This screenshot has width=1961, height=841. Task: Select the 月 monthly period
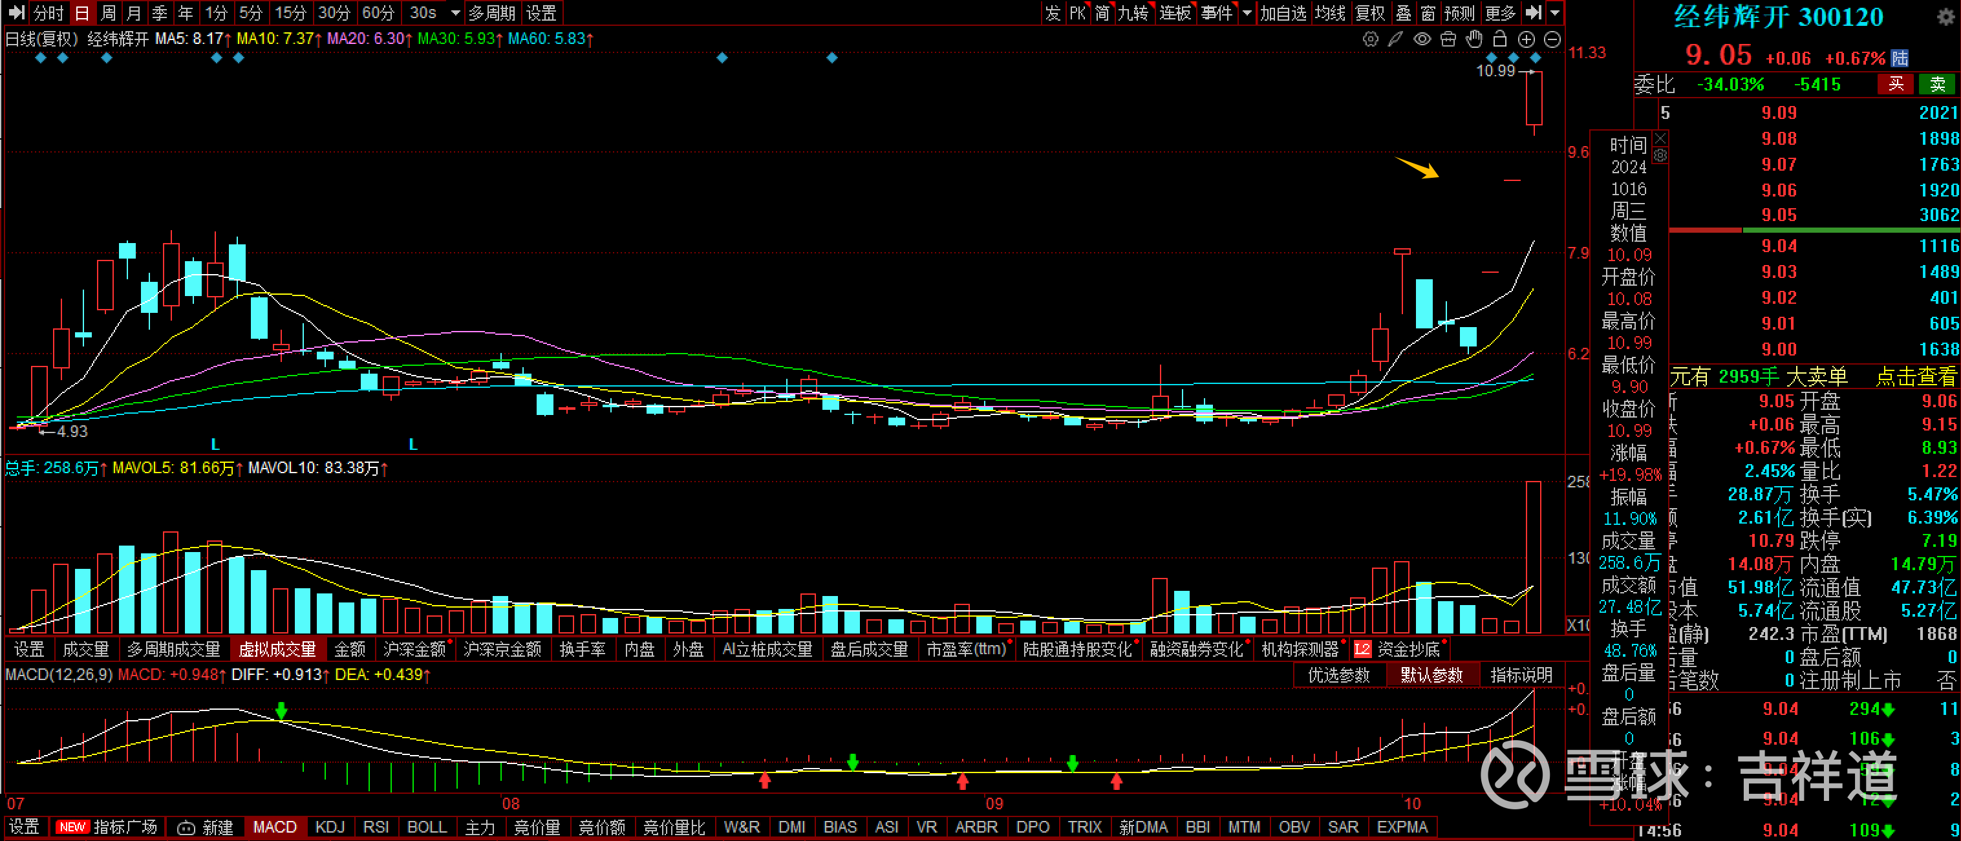tap(134, 13)
